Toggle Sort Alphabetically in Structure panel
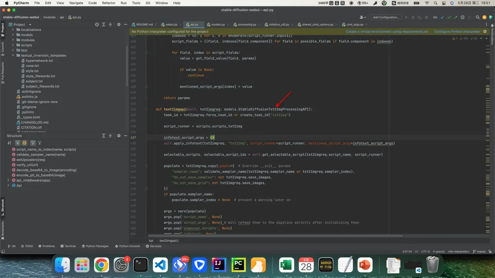This screenshot has height=278, width=495. (10, 143)
